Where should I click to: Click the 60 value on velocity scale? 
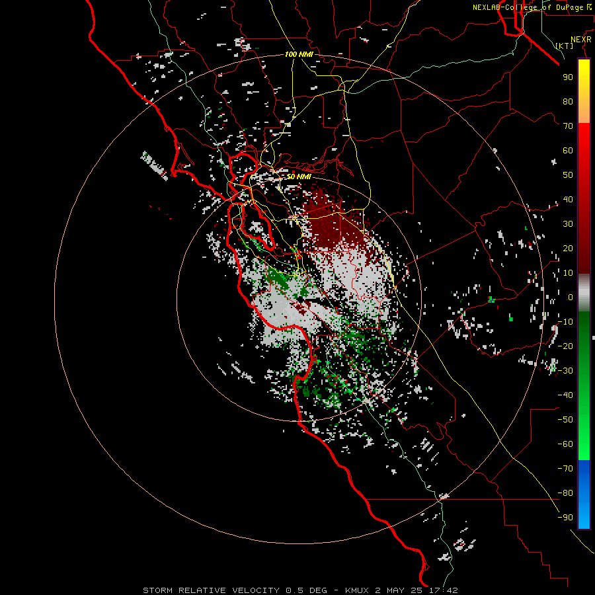pyautogui.click(x=568, y=150)
